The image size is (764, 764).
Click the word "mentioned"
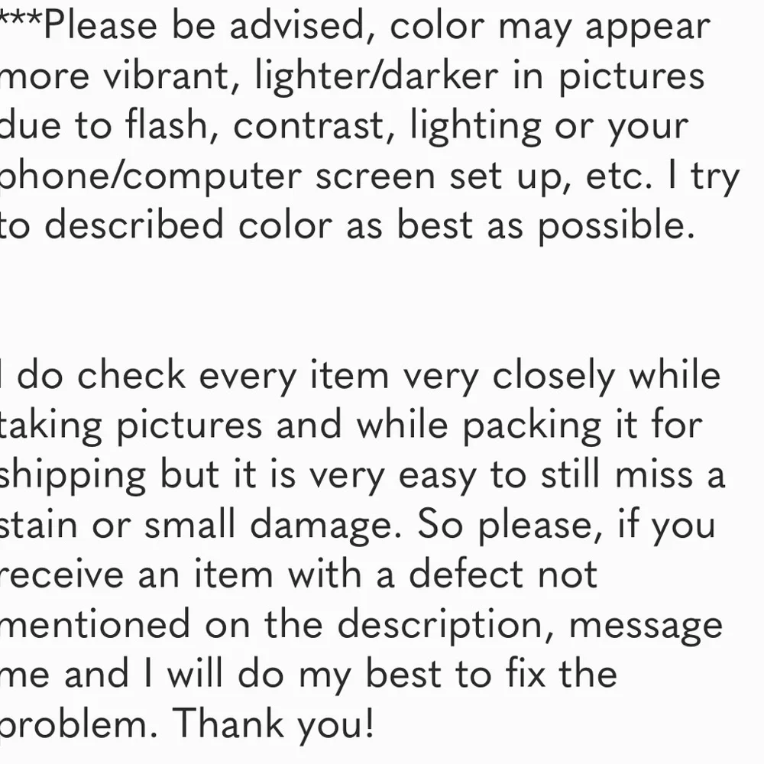point(95,624)
